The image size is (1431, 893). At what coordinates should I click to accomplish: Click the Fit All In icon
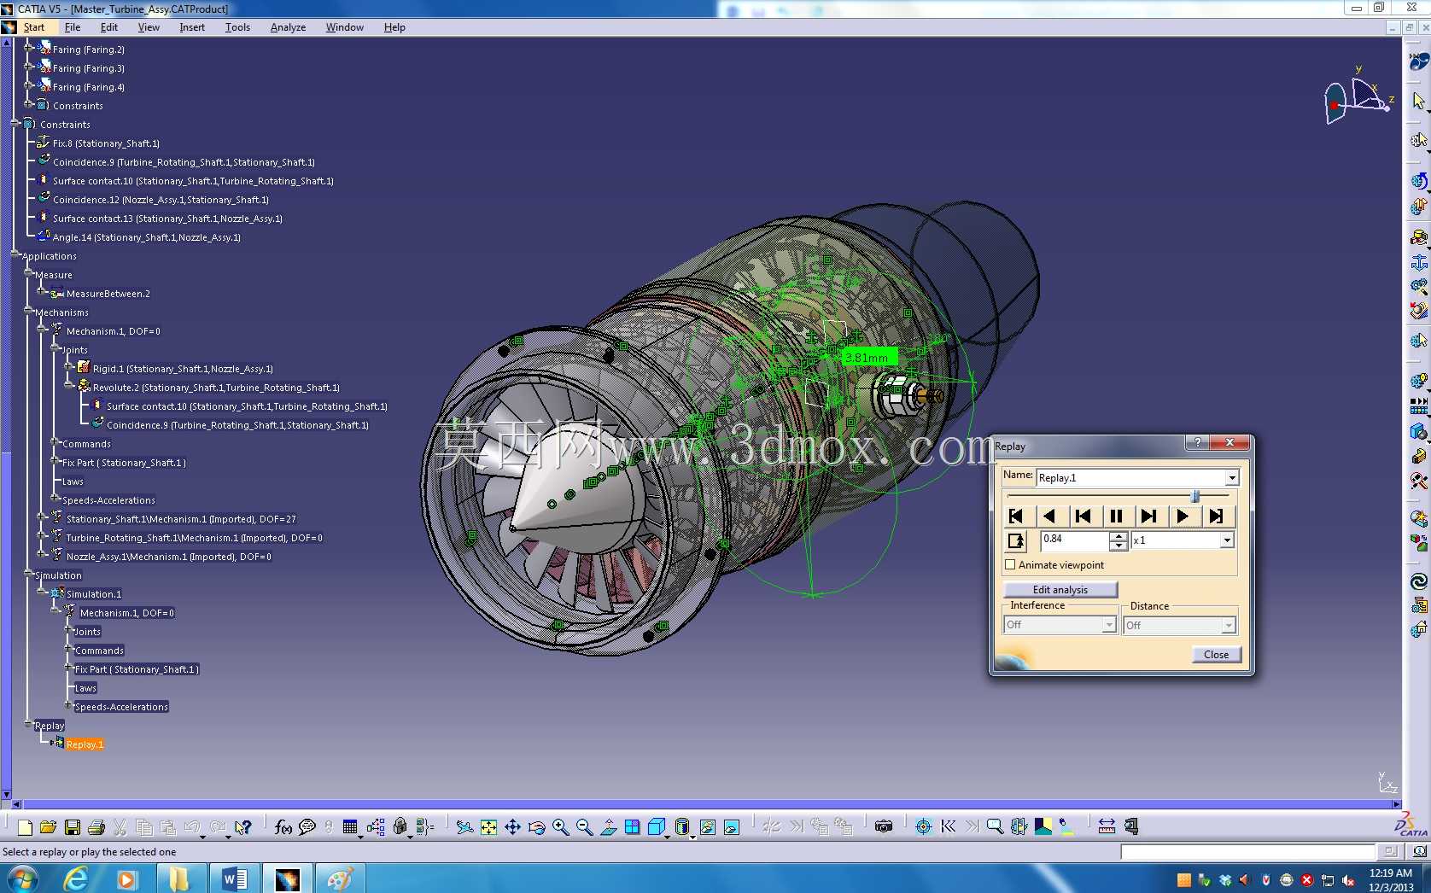click(488, 826)
